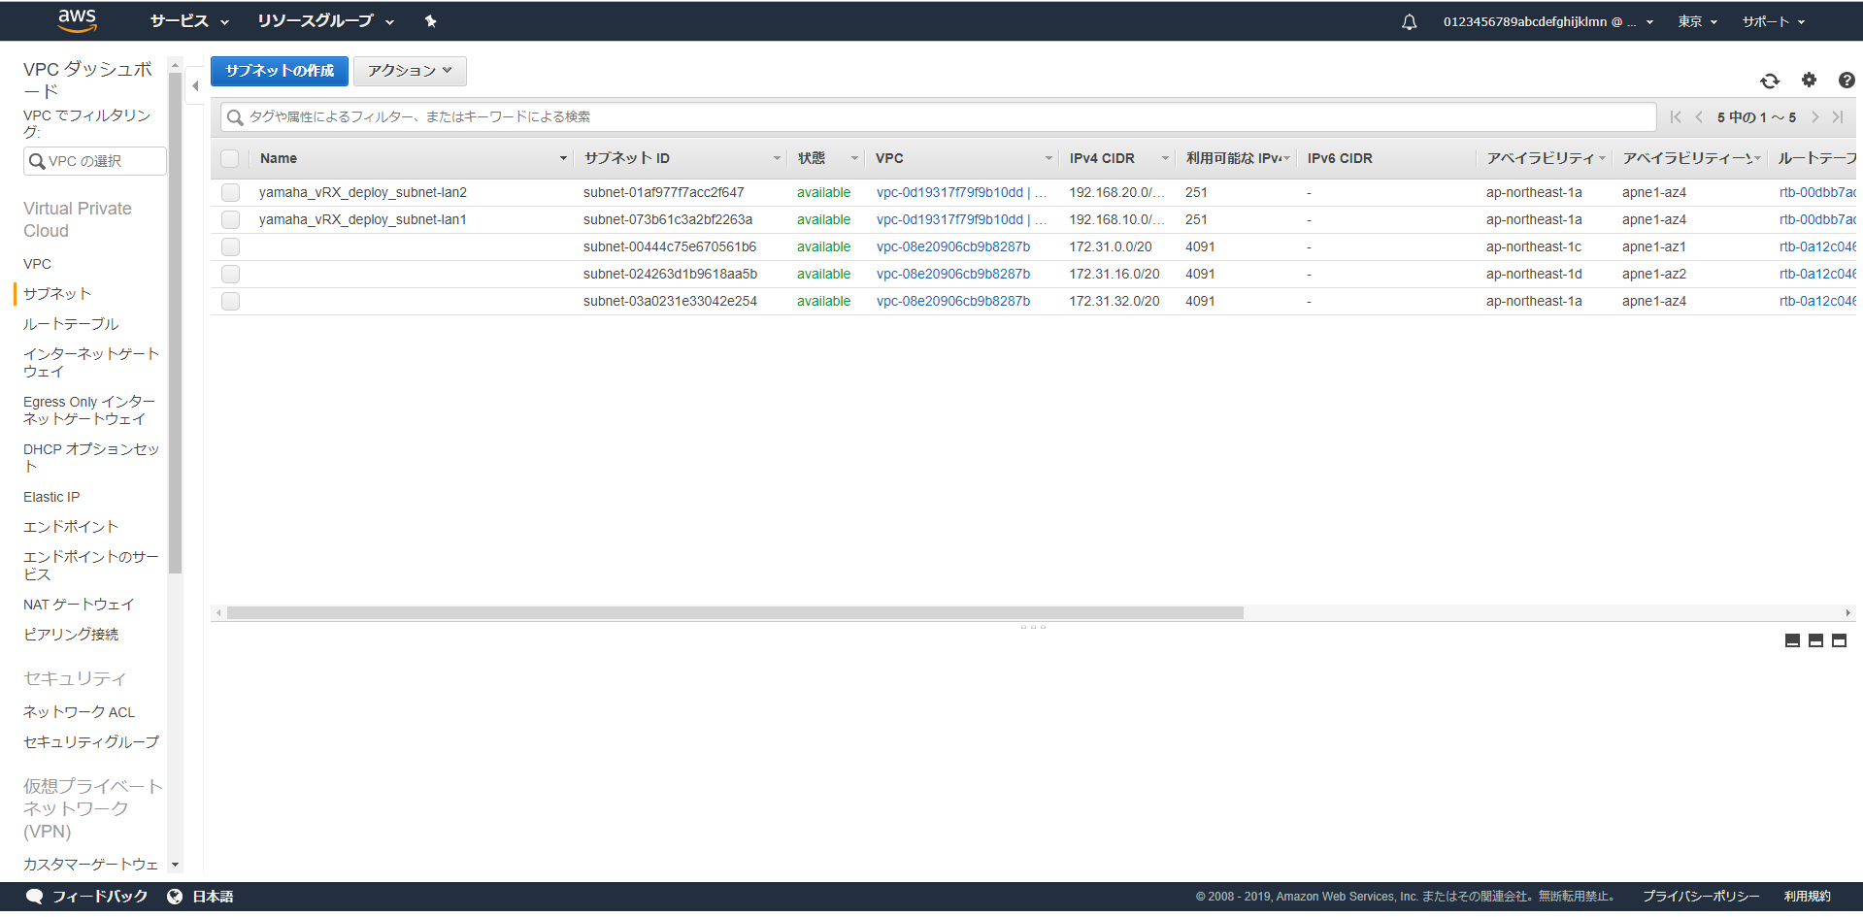Select the yamaha_vRX_deploy_subnet-lan2 row checkbox
The image size is (1863, 917).
click(x=230, y=192)
